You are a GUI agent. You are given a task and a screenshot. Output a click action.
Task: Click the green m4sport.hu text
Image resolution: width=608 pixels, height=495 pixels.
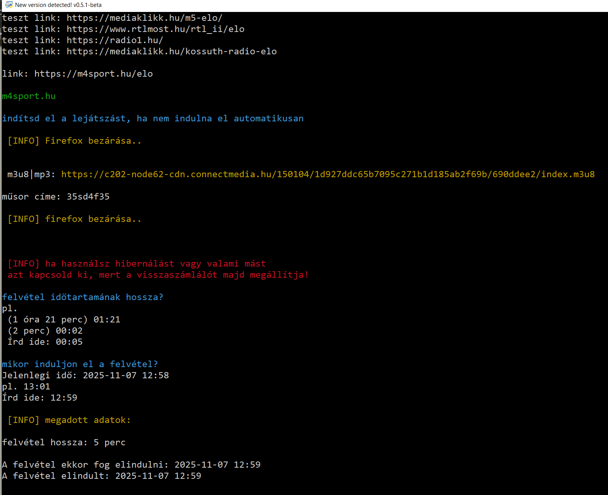[x=29, y=96]
